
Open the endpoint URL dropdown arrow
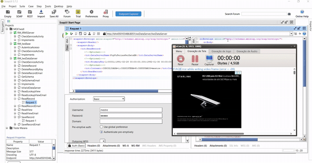(291, 34)
